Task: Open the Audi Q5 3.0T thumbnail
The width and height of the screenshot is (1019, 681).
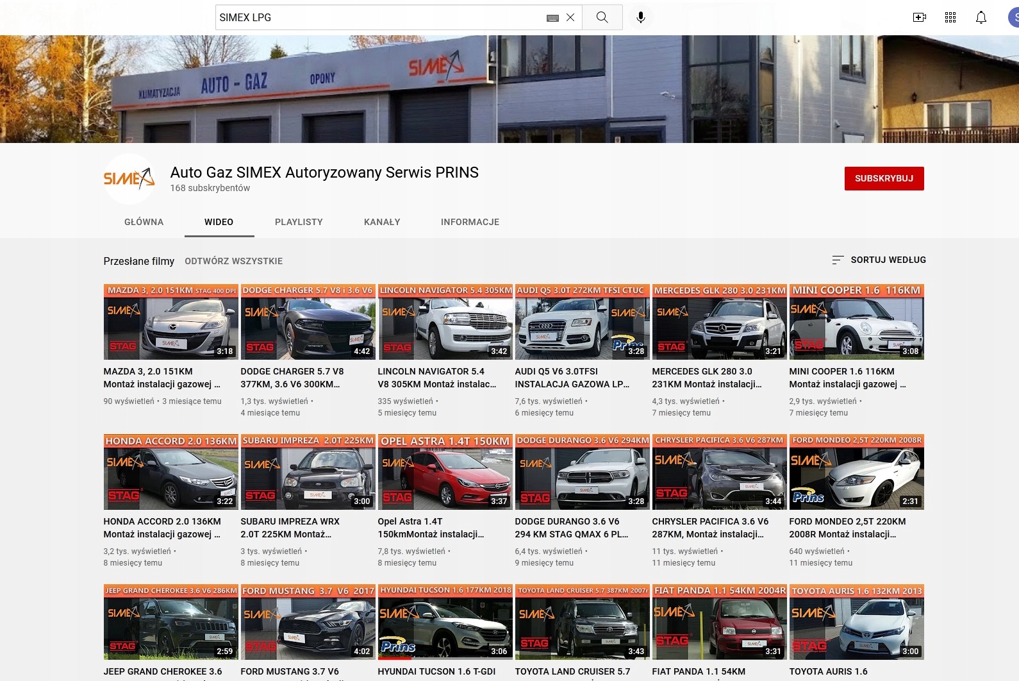Action: point(583,322)
